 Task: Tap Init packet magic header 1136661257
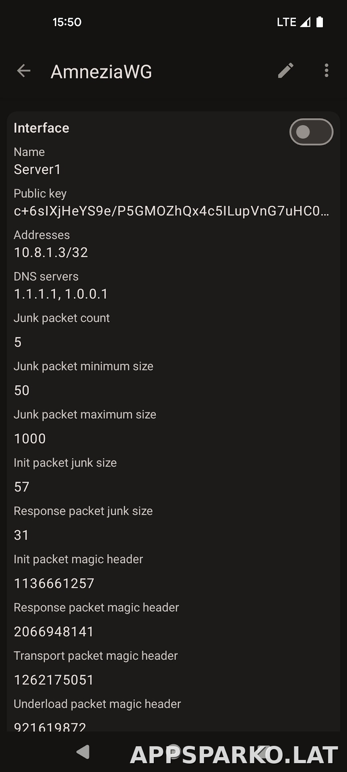coord(54,583)
